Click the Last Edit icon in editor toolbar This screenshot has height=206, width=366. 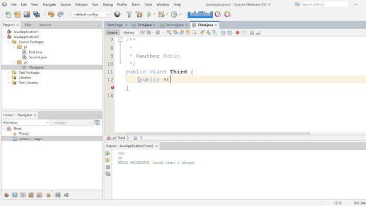point(142,33)
